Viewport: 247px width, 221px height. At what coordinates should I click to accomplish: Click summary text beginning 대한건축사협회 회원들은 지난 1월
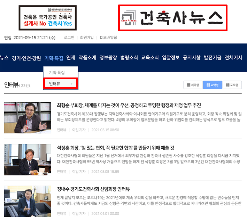tap(148, 159)
